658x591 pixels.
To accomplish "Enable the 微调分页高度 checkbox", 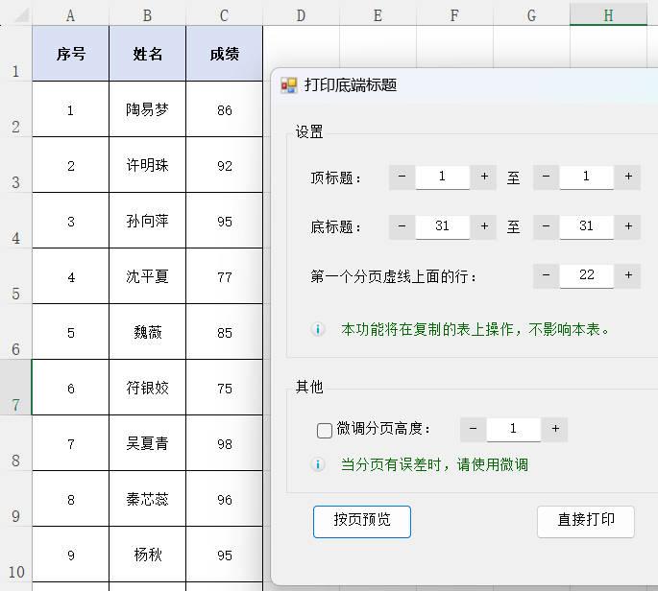I will click(325, 430).
